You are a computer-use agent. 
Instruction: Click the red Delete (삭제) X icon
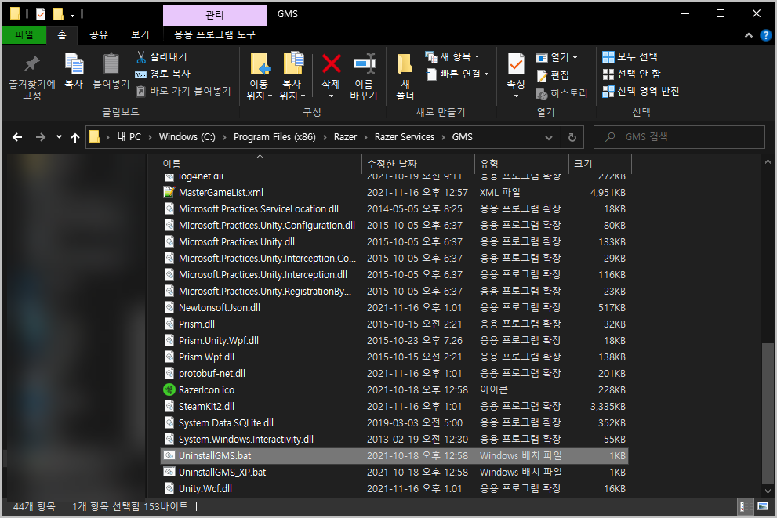(x=331, y=64)
